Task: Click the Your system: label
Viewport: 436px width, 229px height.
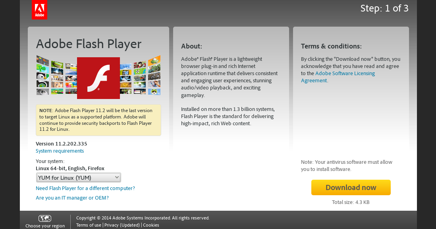Action: pyautogui.click(x=50, y=161)
